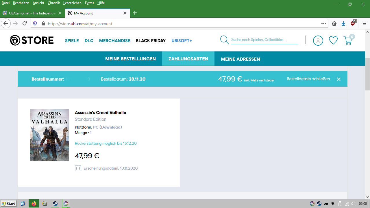The height and width of the screenshot is (208, 370).
Task: Click the scrollbar down arrow
Action: coord(368,197)
